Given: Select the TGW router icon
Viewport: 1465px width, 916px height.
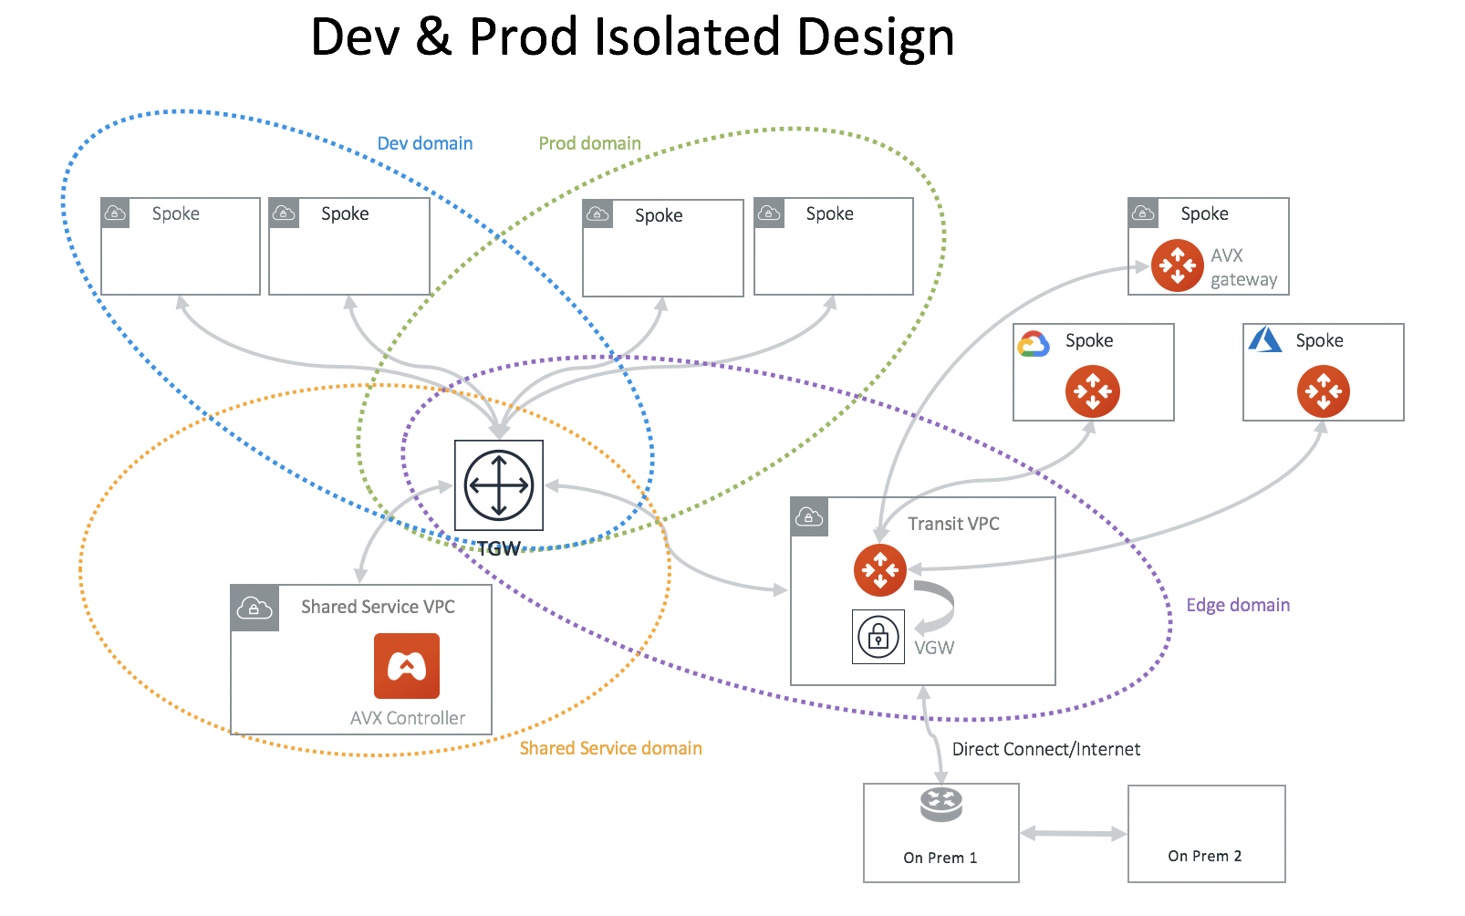Looking at the screenshot, I should click(x=497, y=484).
